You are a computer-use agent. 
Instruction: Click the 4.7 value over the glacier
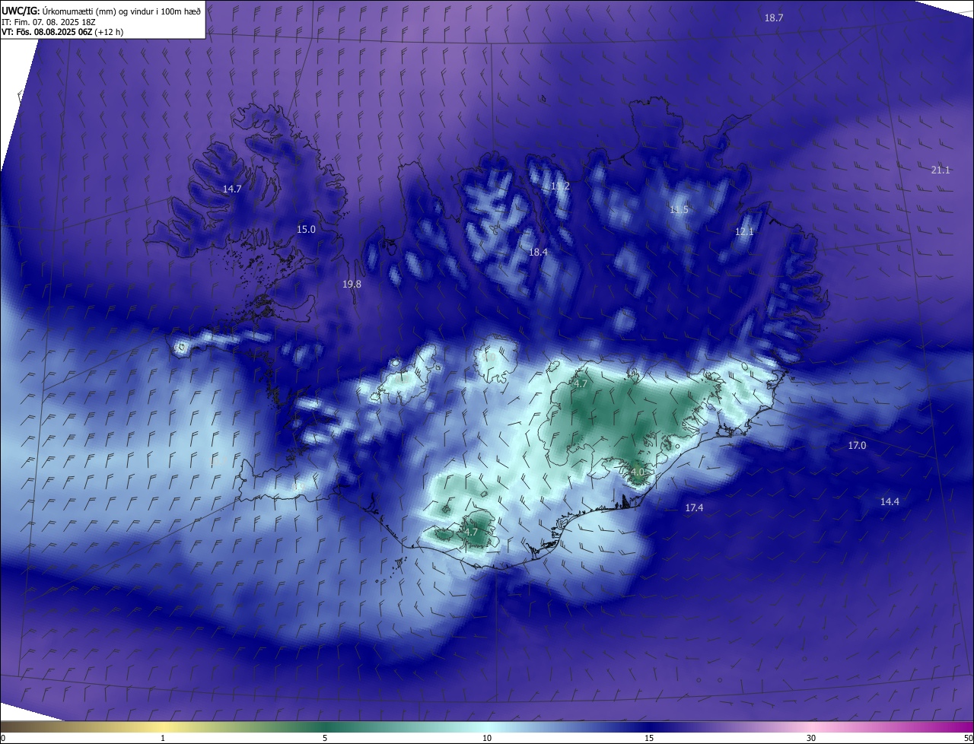coord(580,384)
